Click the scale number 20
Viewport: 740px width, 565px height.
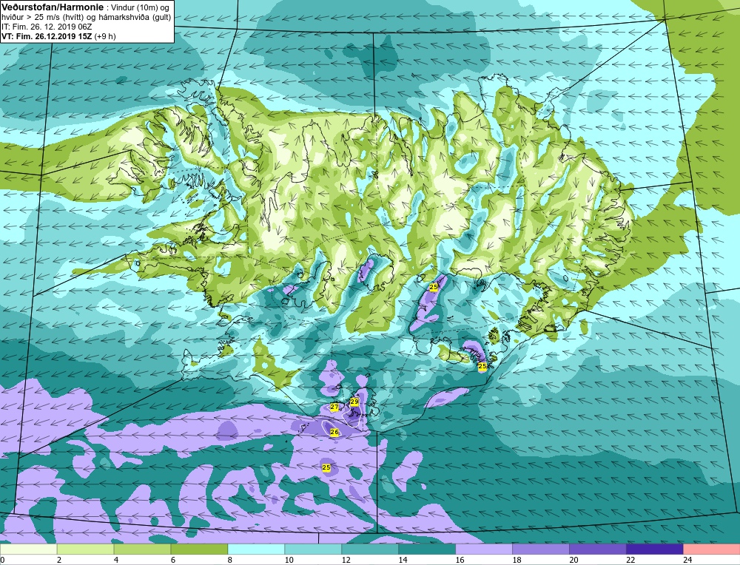pyautogui.click(x=574, y=560)
